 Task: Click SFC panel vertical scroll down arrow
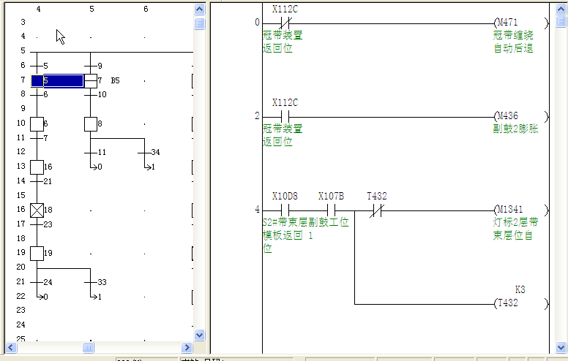coord(200,335)
